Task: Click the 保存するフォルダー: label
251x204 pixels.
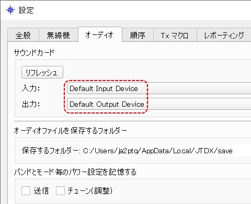Action: [51, 151]
